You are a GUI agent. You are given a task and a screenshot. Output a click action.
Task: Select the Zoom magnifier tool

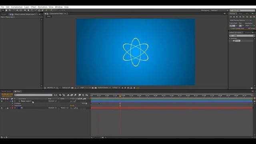click(10, 10)
